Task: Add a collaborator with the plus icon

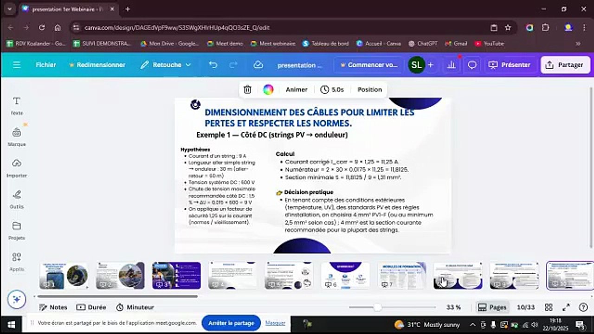Action: (x=431, y=65)
